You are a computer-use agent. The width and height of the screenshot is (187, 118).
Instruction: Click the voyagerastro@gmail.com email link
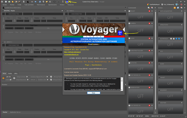(71, 55)
